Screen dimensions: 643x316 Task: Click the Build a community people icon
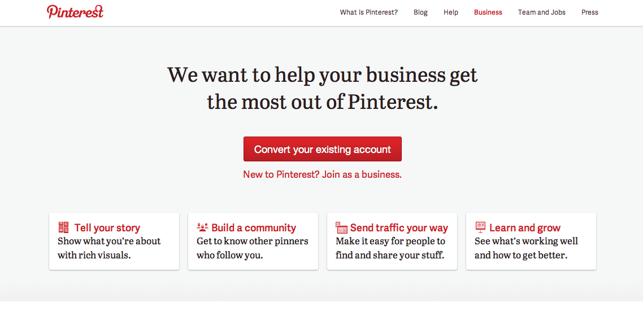202,227
